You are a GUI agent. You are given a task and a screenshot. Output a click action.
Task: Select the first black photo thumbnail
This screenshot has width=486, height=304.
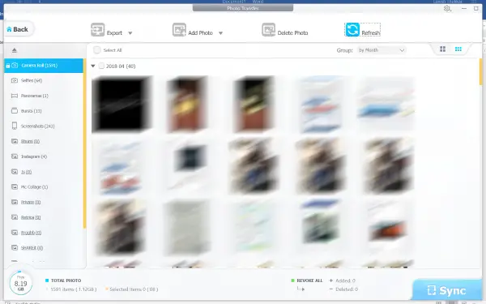[122, 104]
